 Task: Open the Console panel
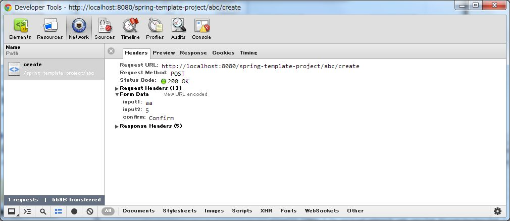(x=201, y=29)
